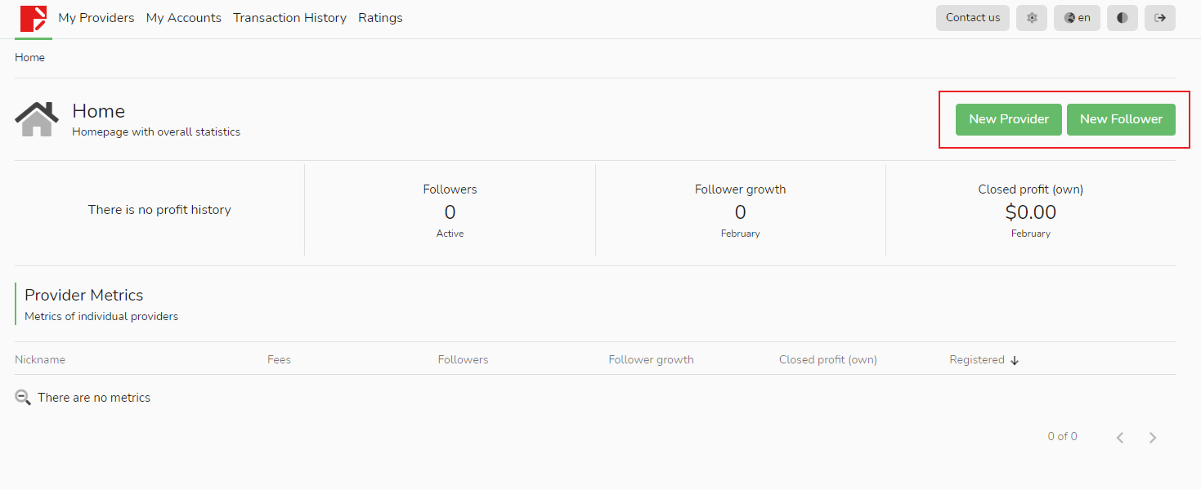Sort table by Nickname column
The width and height of the screenshot is (1201, 490).
click(x=40, y=359)
